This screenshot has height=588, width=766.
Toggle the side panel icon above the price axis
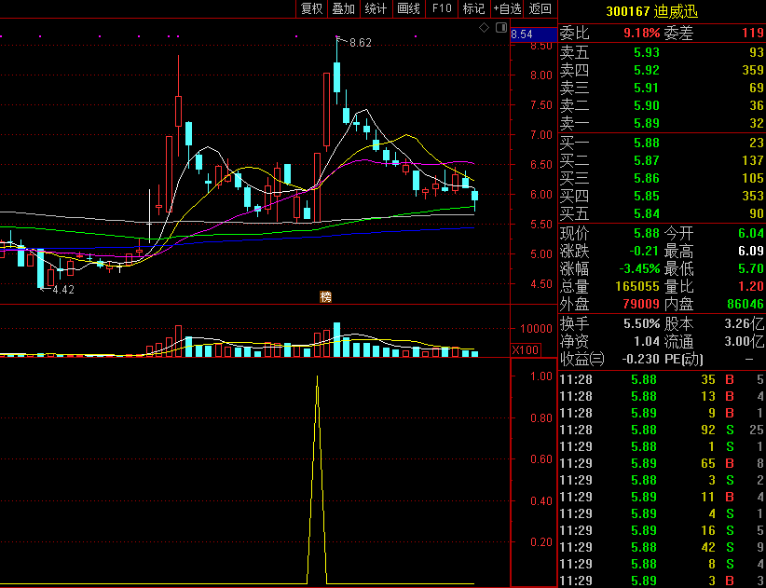501,28
